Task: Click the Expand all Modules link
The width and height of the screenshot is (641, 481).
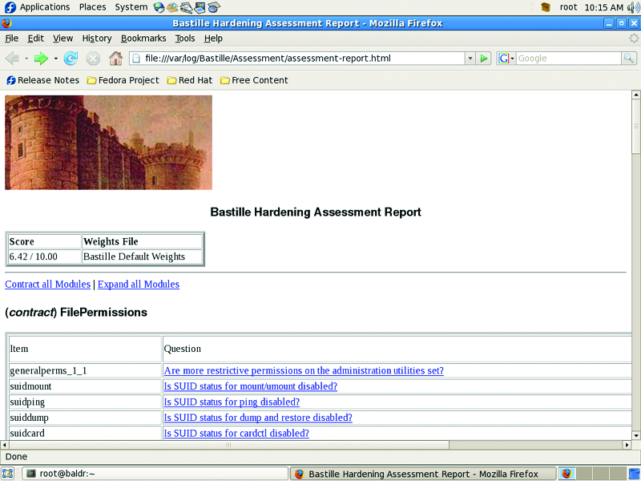Action: point(139,285)
